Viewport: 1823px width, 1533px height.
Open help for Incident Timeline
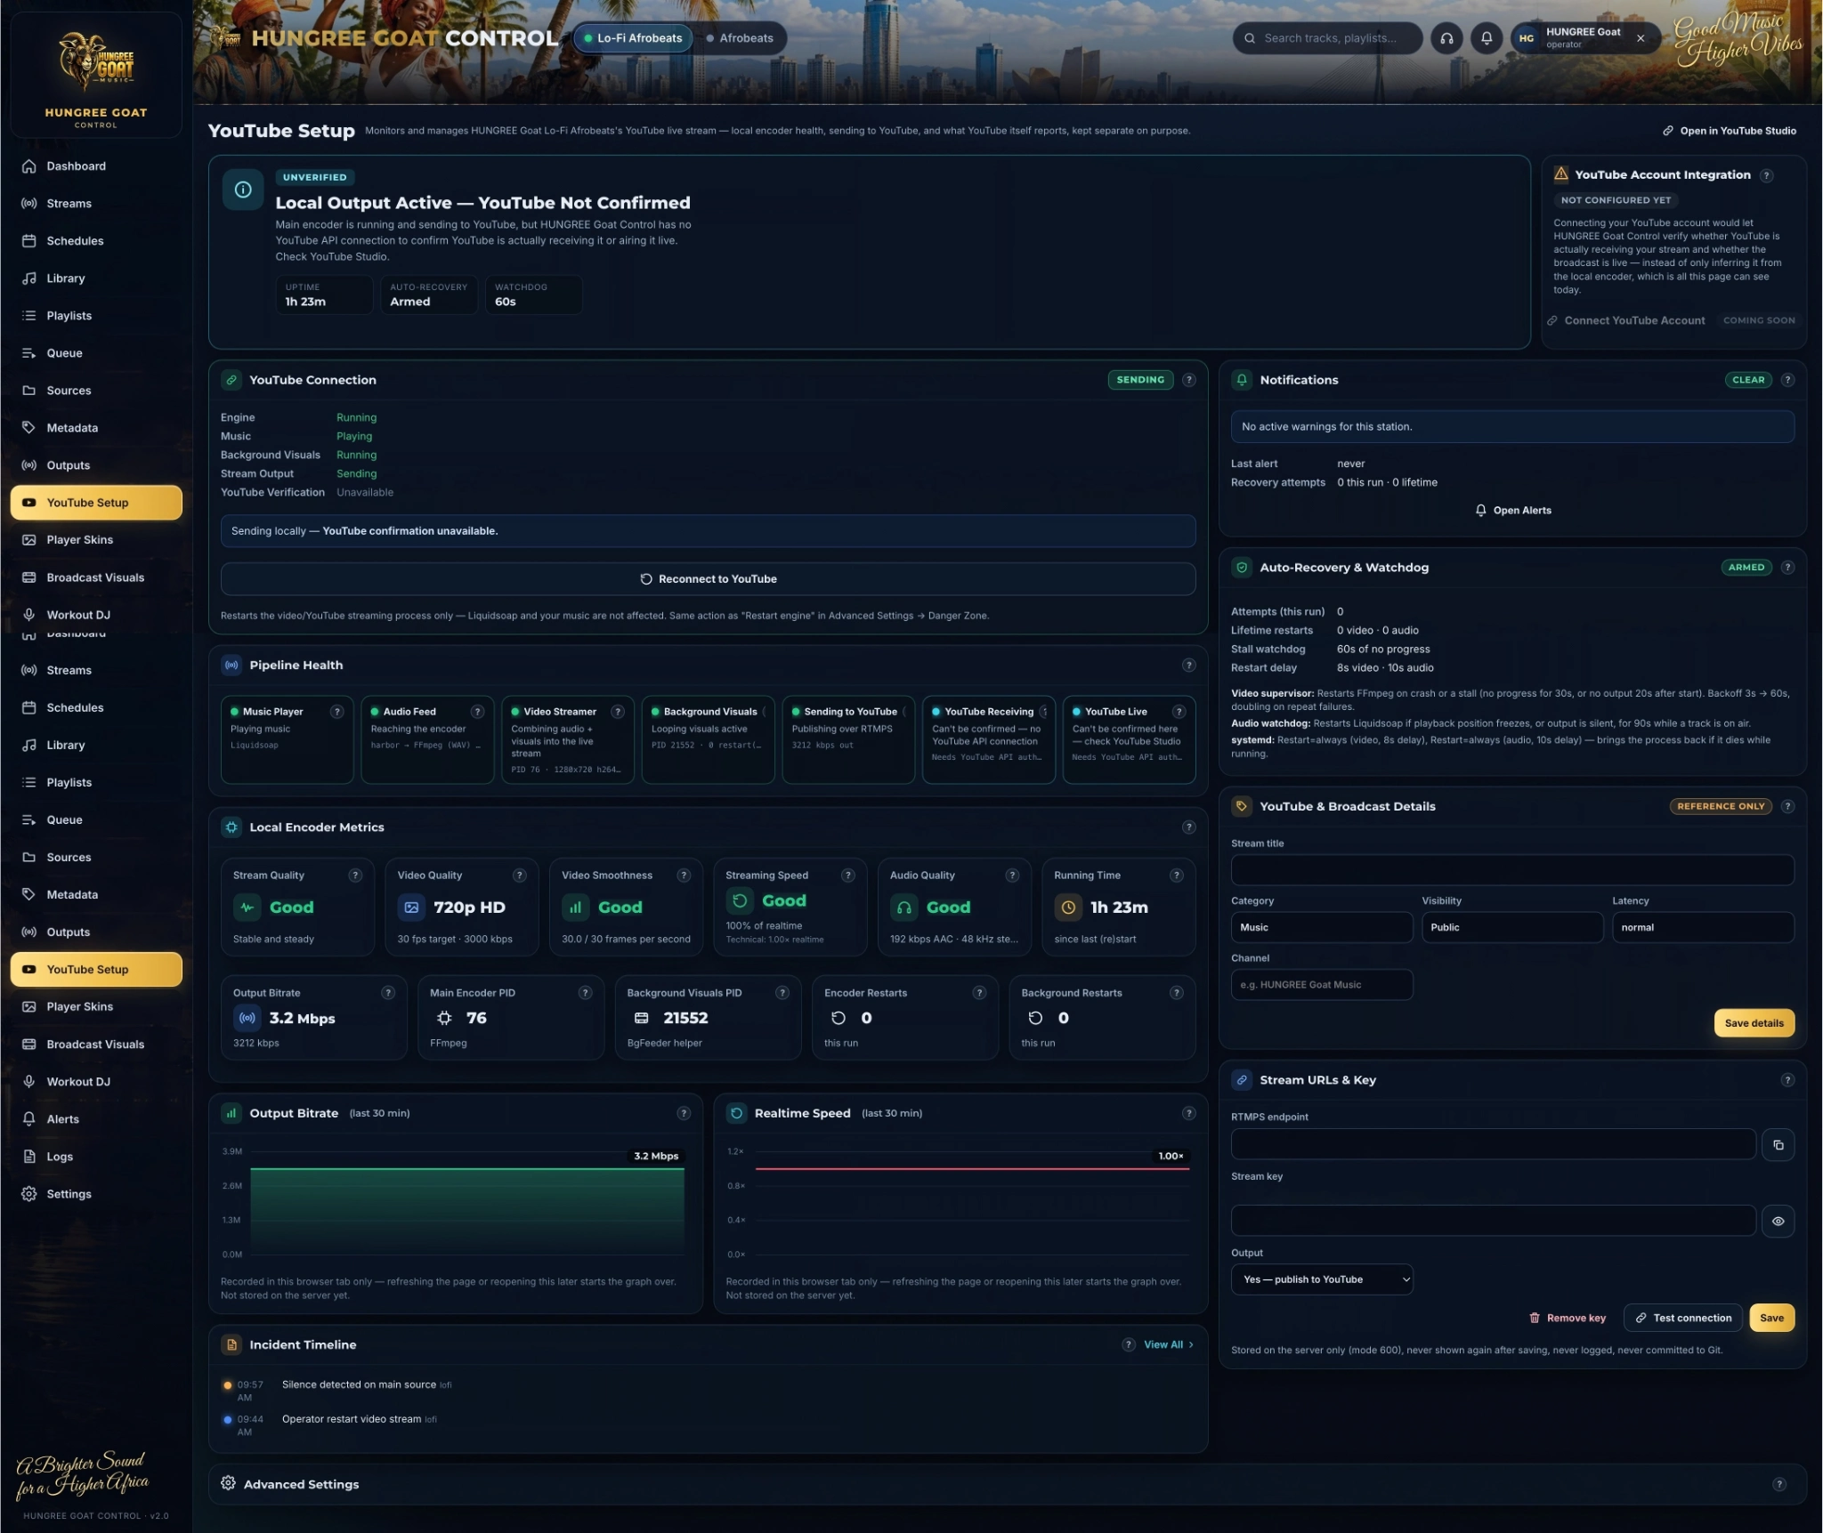[x=1129, y=1344]
